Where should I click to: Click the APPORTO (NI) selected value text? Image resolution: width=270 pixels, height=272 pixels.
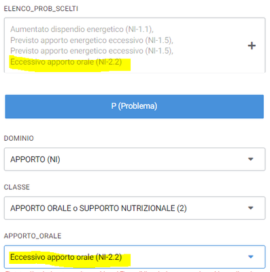(x=35, y=159)
